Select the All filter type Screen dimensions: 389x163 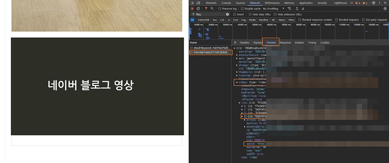(193, 20)
